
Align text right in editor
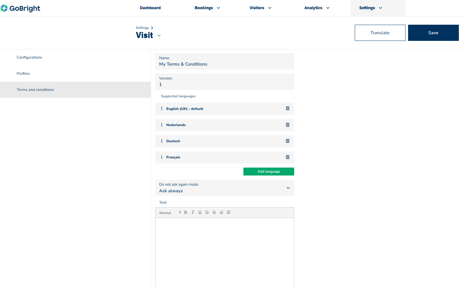tap(221, 213)
